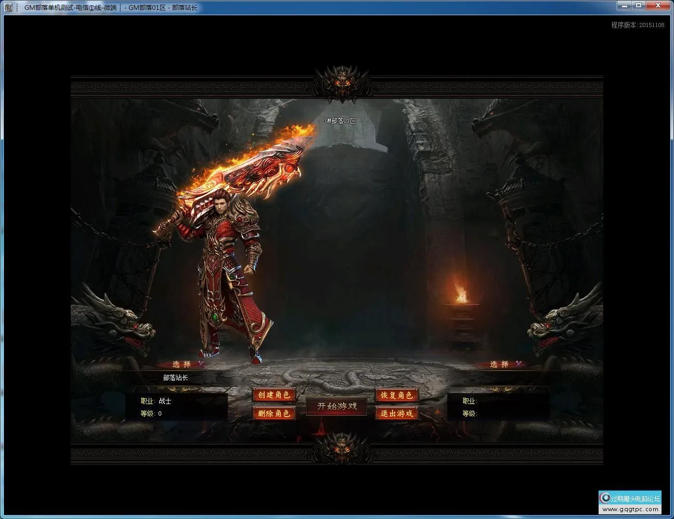Select the right empty slot 选择 label
Image resolution: width=674 pixels, height=519 pixels.
click(499, 365)
